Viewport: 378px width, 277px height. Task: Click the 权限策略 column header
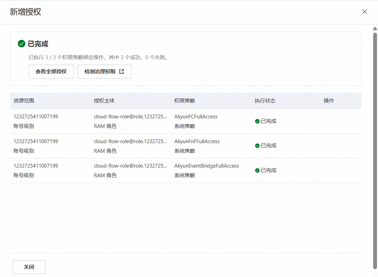coord(185,101)
